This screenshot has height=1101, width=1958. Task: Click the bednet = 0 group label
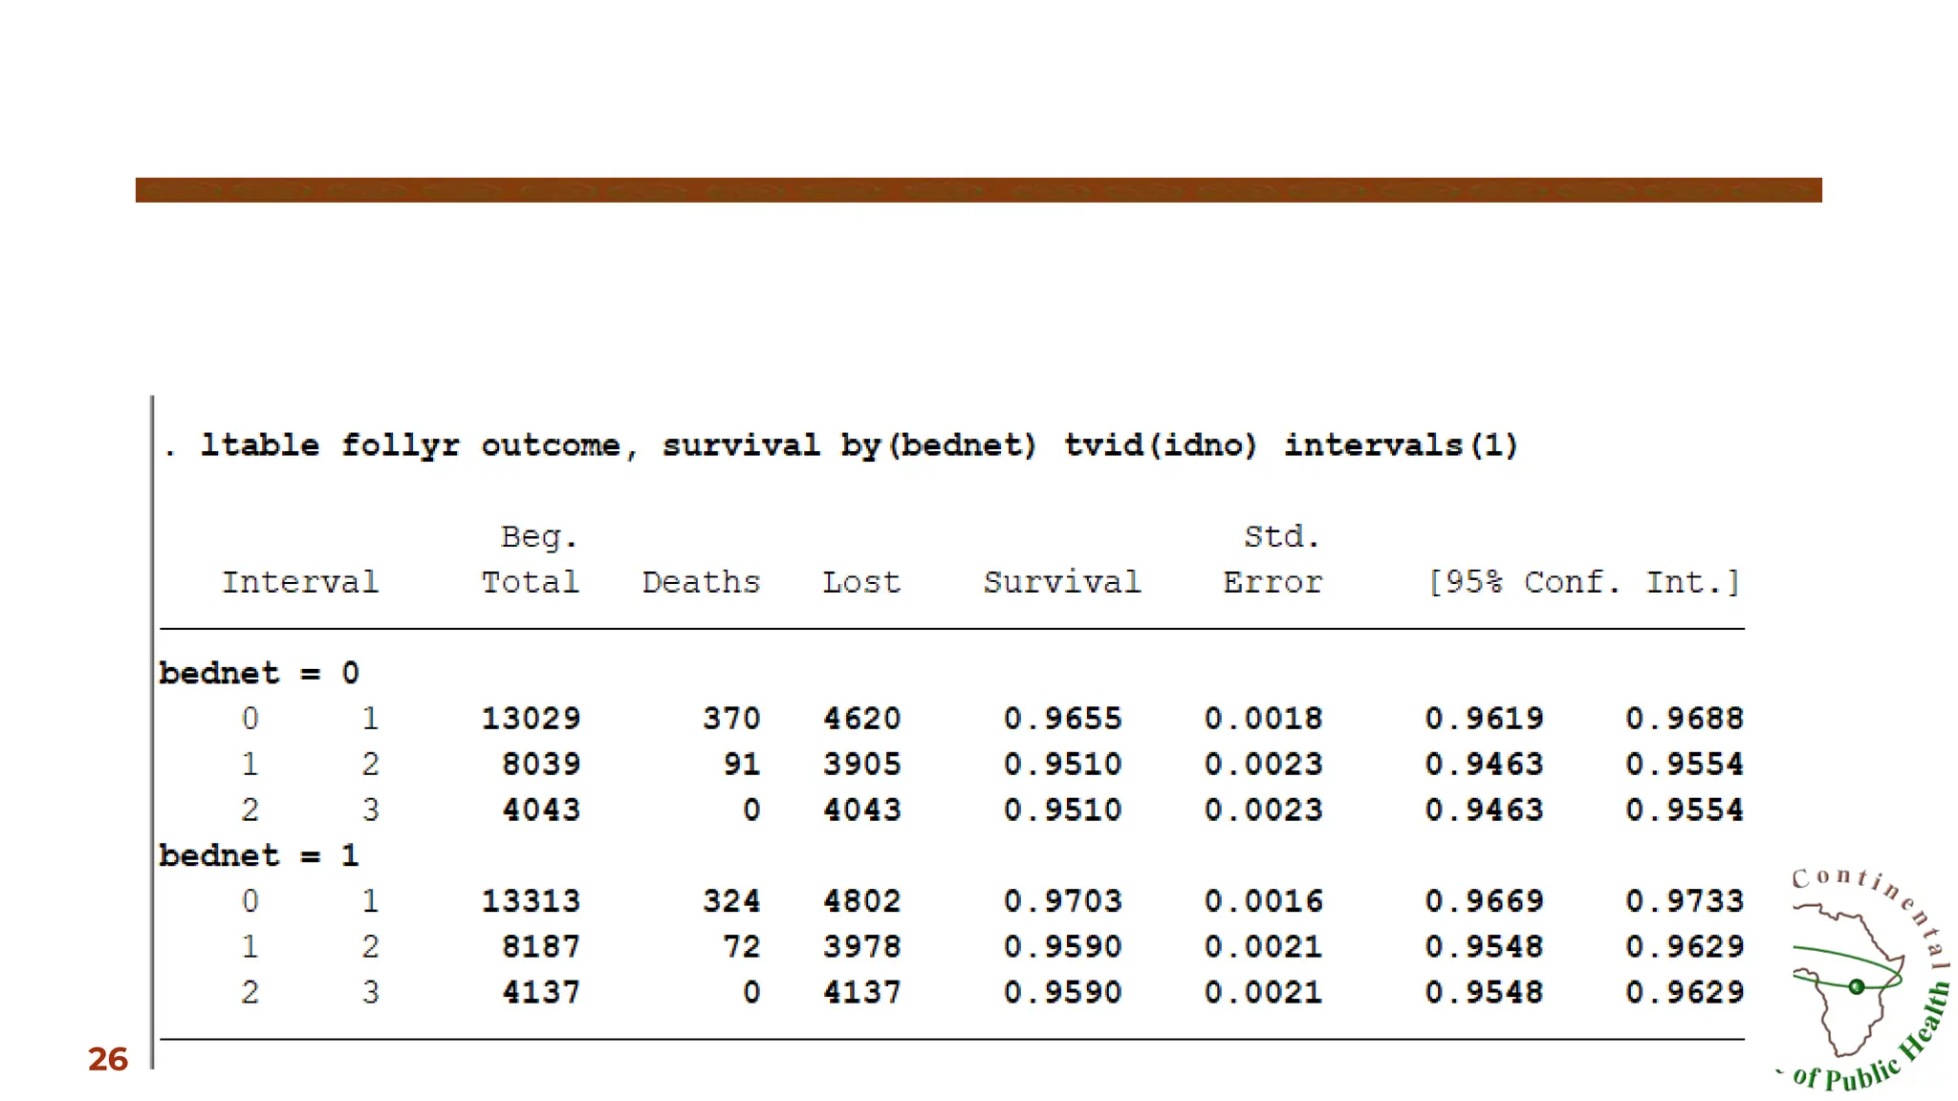pyautogui.click(x=259, y=673)
